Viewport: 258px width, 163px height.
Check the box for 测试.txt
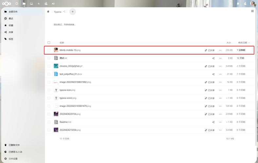click(49, 58)
